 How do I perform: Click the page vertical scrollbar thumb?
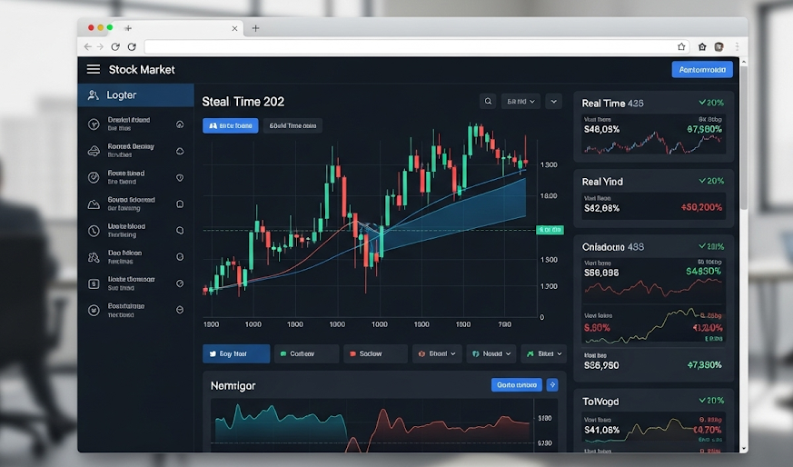click(x=743, y=136)
